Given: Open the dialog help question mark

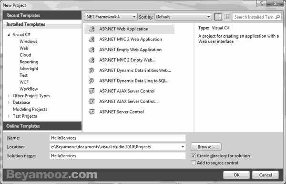Looking at the screenshot, I should [x=262, y=4].
